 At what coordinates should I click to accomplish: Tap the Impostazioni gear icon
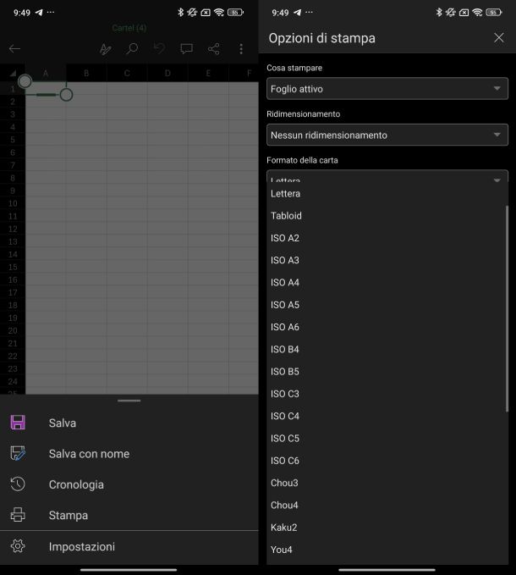coord(18,546)
